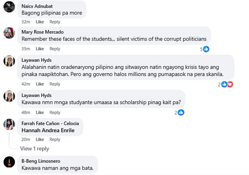Open Naicx Adnubat's profile picture
Image resolution: width=249 pixels, height=175 pixels.
click(9, 7)
